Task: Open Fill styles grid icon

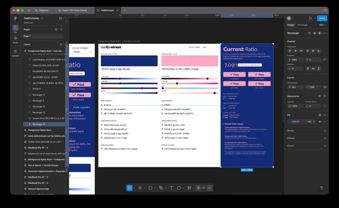Action: (319, 115)
